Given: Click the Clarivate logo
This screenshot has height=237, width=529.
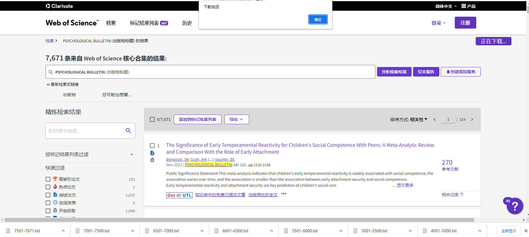Looking at the screenshot, I should 59,6.
